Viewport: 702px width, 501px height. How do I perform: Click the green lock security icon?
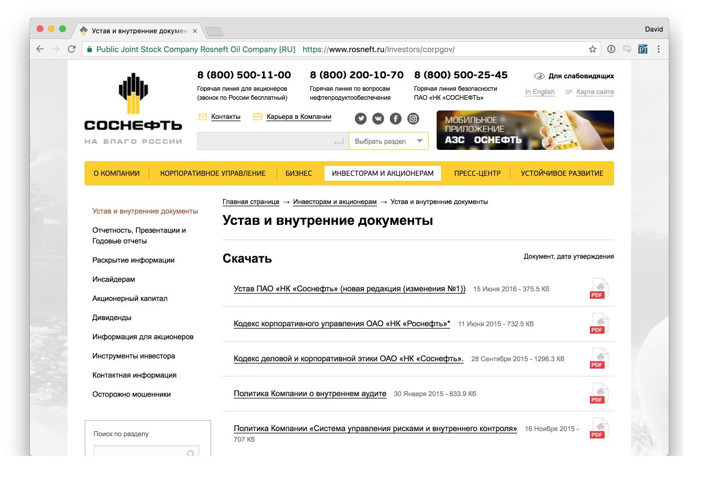[x=88, y=50]
